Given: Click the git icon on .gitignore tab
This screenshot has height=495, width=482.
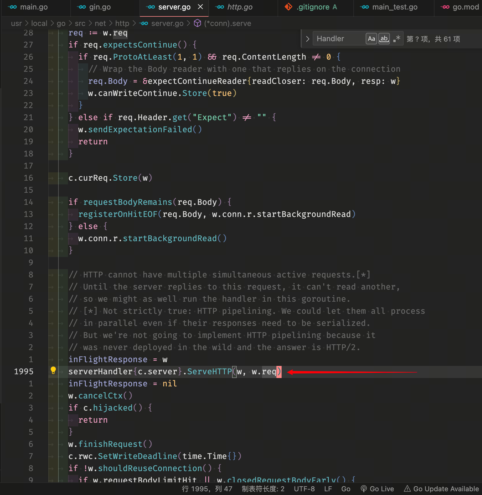Looking at the screenshot, I should click(x=288, y=7).
